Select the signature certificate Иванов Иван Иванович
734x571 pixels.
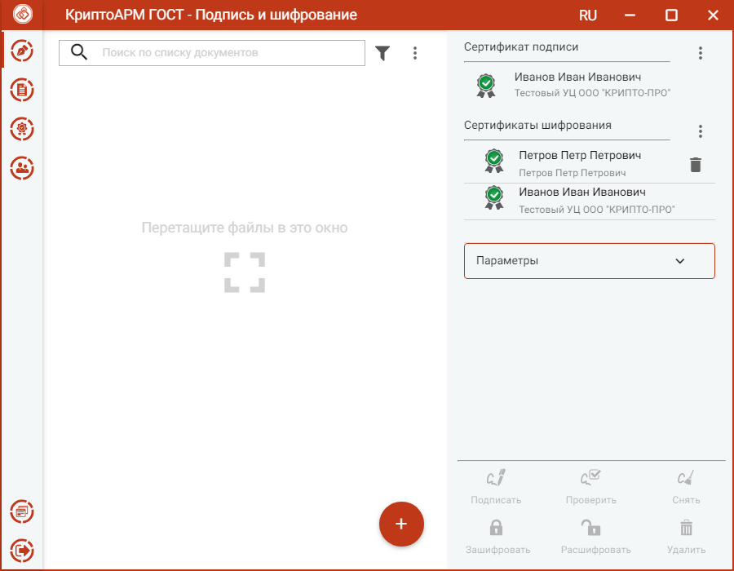pyautogui.click(x=573, y=85)
